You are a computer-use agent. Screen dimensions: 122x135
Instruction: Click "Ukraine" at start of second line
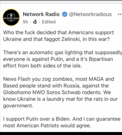[x=12, y=39]
